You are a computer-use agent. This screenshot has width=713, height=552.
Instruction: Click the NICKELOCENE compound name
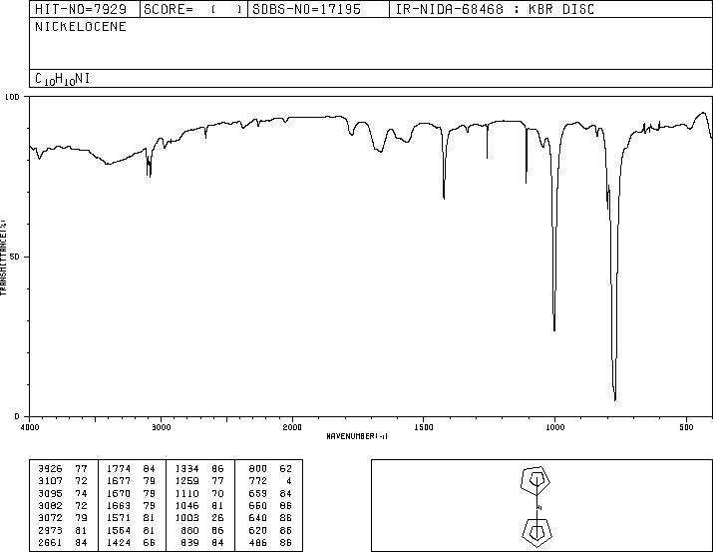coord(81,27)
